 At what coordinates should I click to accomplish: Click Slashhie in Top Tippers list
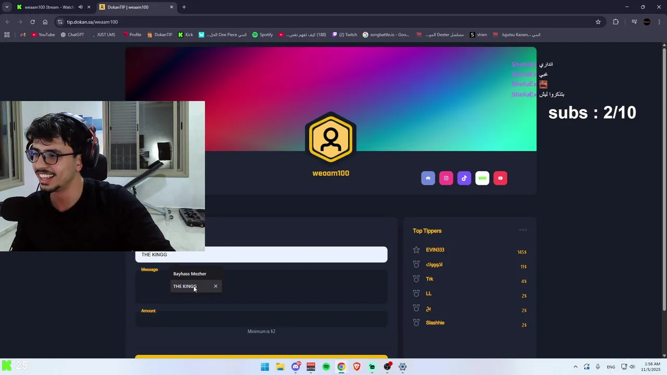click(435, 323)
